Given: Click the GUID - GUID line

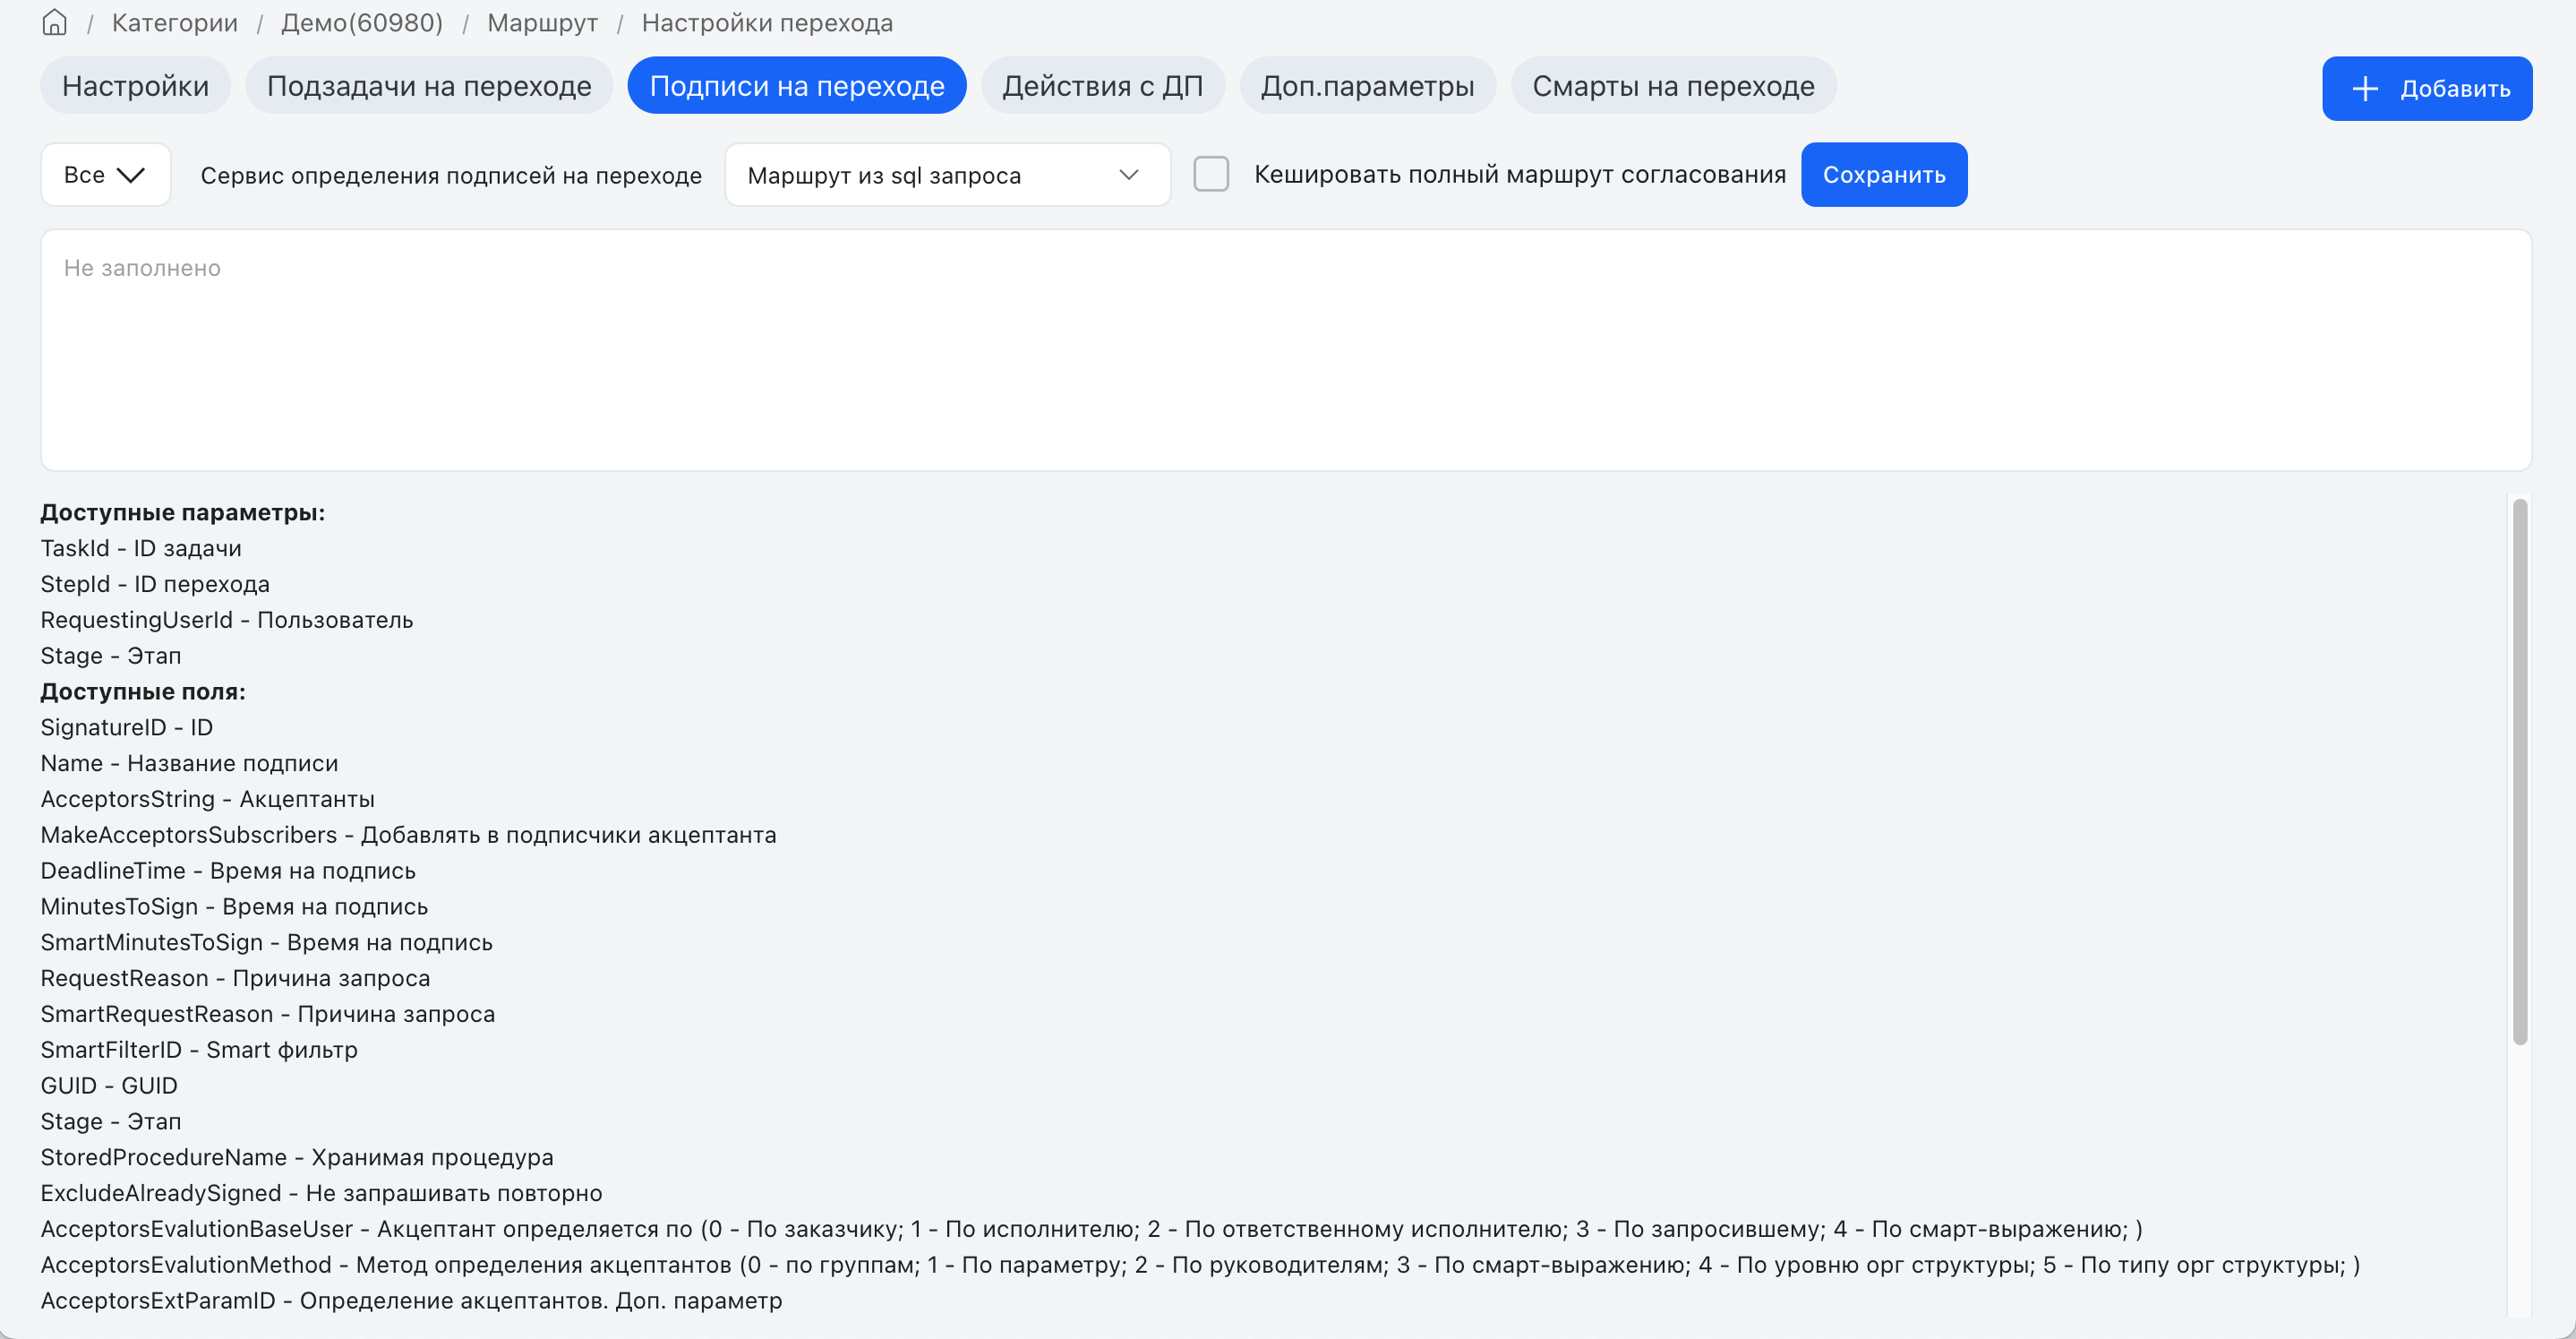Looking at the screenshot, I should pos(109,1086).
